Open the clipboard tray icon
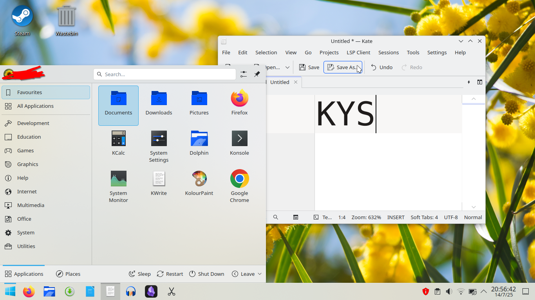535x300 pixels. (x=437, y=291)
